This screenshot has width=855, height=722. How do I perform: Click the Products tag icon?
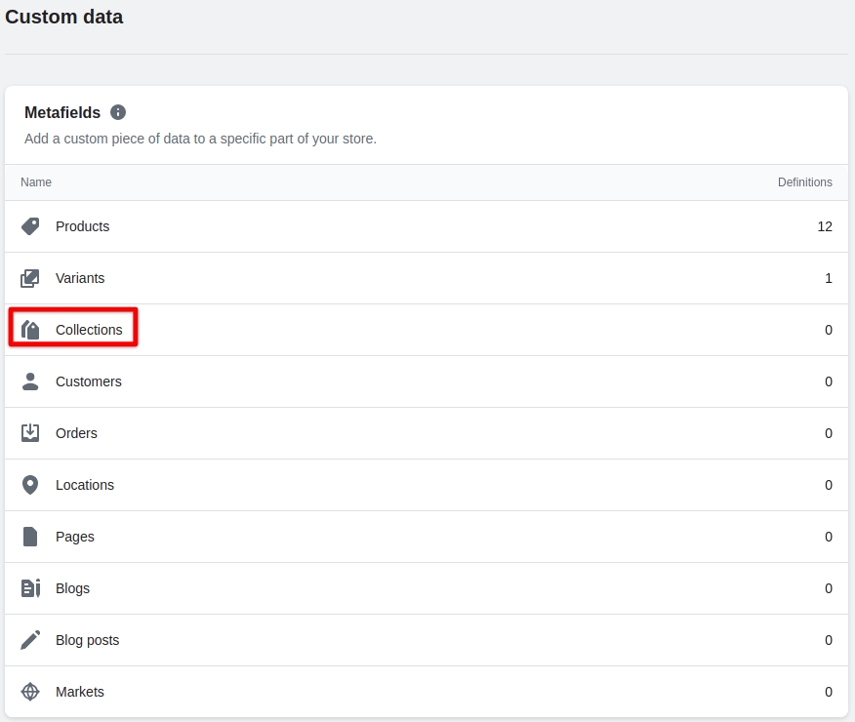(30, 226)
